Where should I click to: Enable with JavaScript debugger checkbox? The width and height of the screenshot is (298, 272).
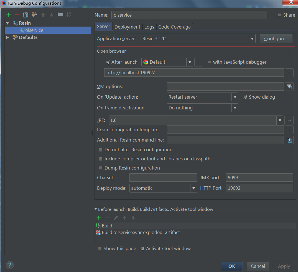tap(209, 62)
